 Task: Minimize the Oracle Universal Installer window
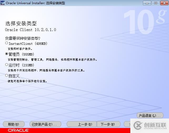(147, 3)
